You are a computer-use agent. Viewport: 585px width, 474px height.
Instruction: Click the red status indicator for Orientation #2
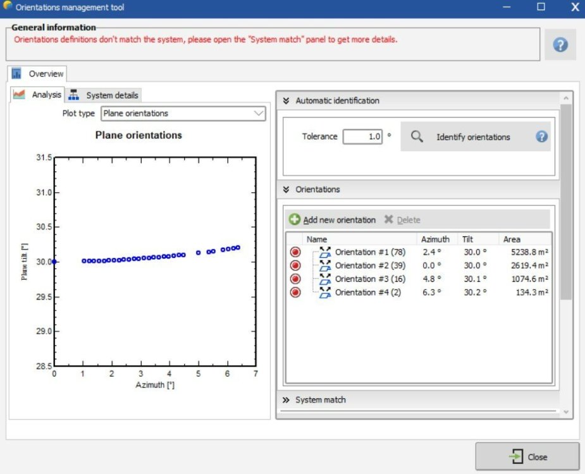click(x=295, y=265)
